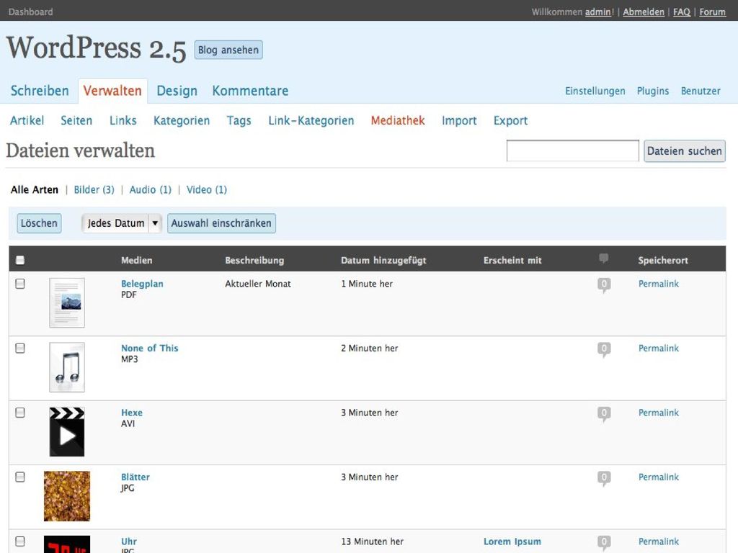738x553 pixels.
Task: Open Einstellungen settings menu
Action: point(595,91)
